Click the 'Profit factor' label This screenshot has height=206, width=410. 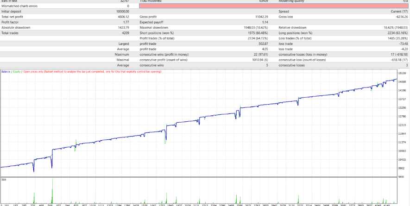pyautogui.click(x=10, y=22)
